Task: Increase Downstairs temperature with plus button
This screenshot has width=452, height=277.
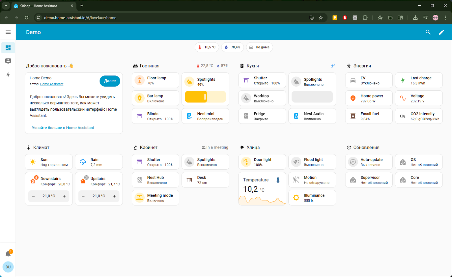Action: tap(64, 196)
